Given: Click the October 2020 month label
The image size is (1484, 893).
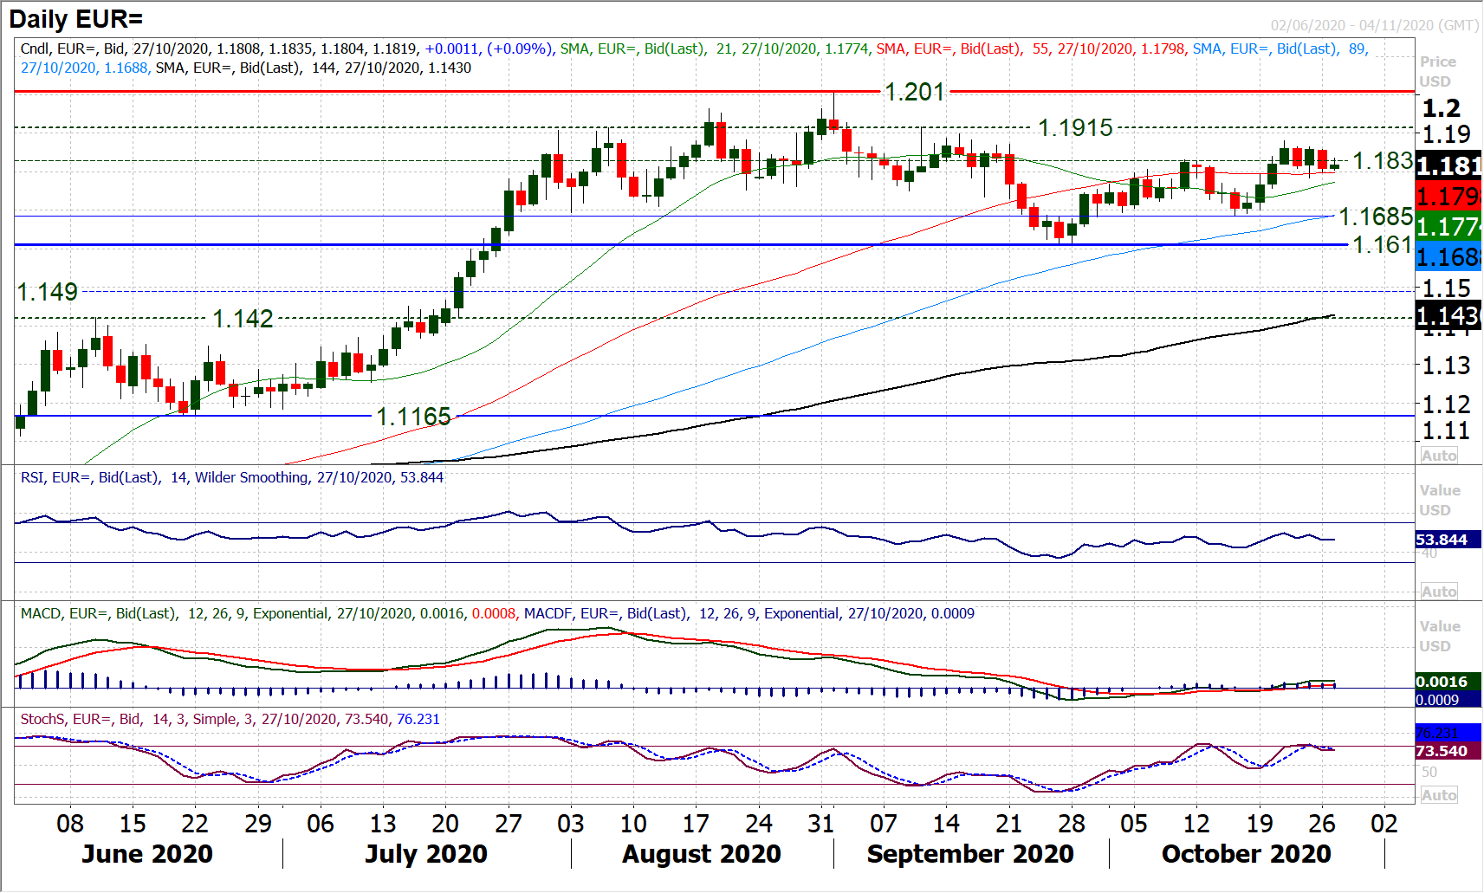Looking at the screenshot, I should tap(1246, 854).
